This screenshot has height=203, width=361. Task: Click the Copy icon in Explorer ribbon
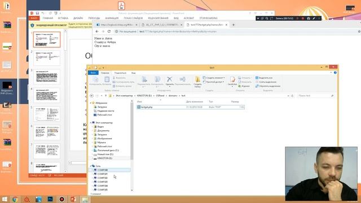pyautogui.click(x=95, y=80)
